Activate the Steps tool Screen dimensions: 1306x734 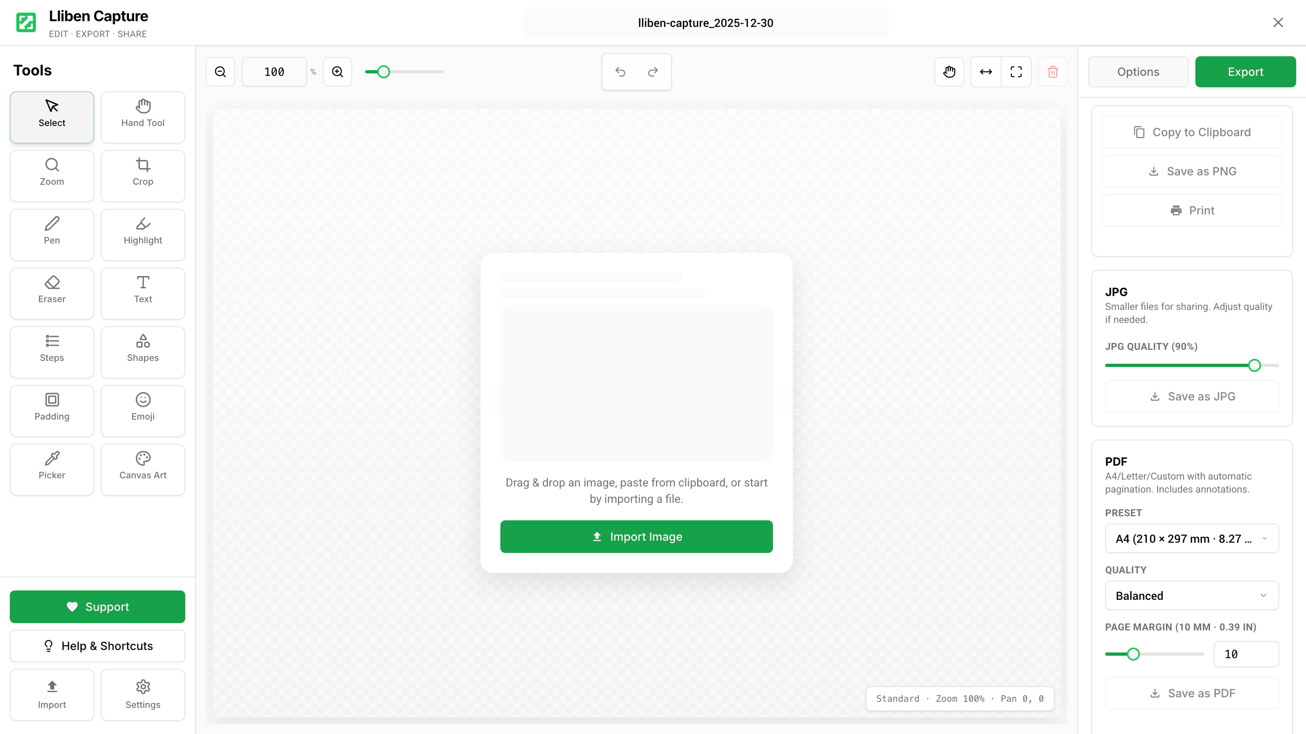pos(52,349)
